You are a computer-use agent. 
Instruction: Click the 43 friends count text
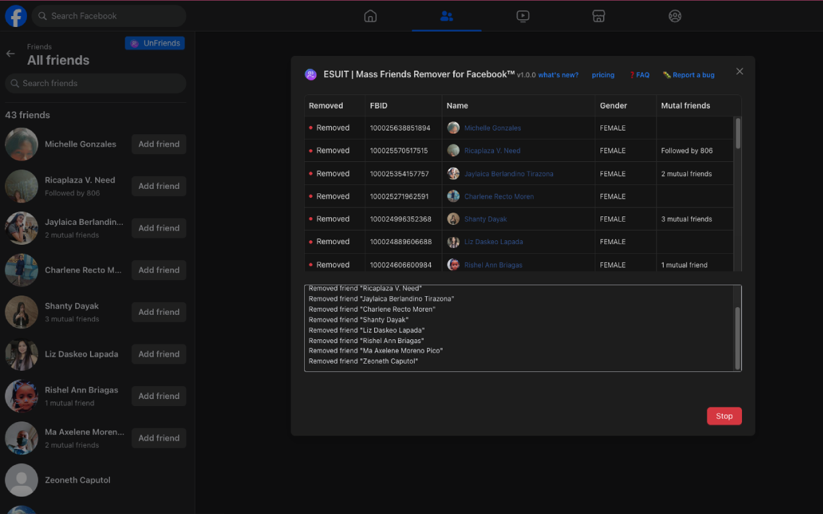tap(28, 115)
